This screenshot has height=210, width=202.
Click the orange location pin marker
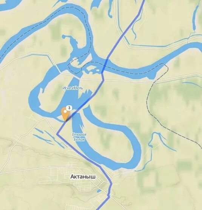[x=65, y=114]
